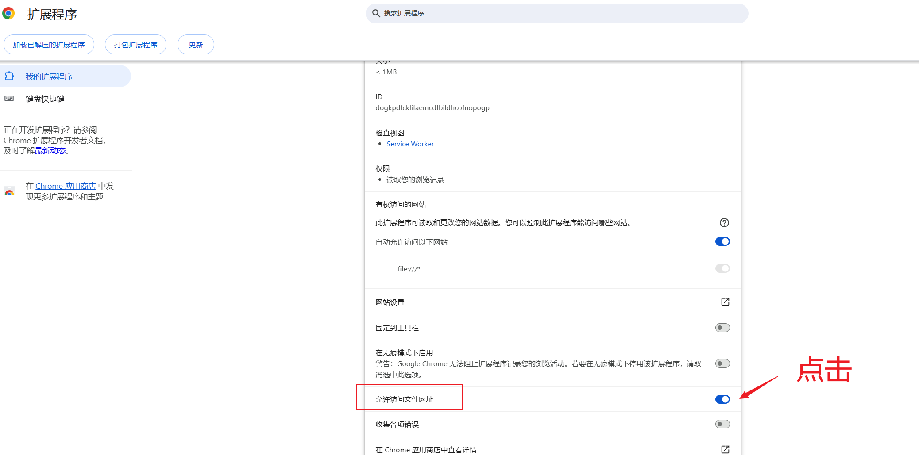Screen dimensions: 919x455
Task: Disable 自动允许访问以下网站 toggle
Action: pos(722,241)
